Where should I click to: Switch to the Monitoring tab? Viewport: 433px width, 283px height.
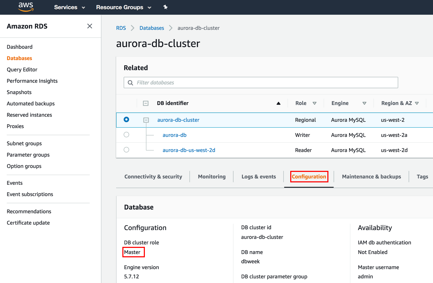(x=212, y=177)
